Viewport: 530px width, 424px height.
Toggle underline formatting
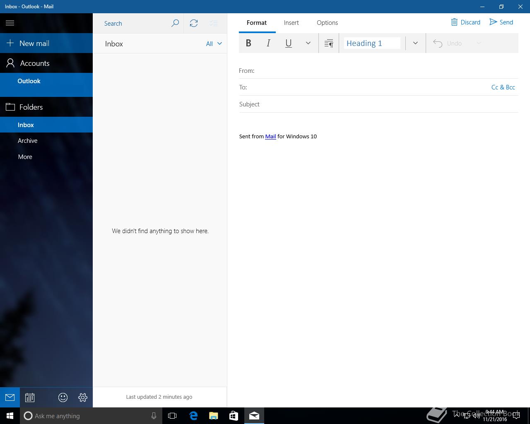(x=289, y=43)
